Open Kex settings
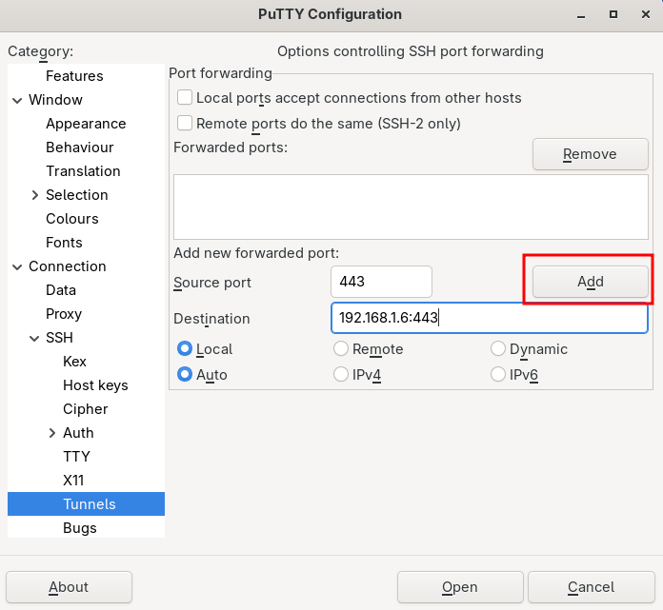 (x=74, y=362)
